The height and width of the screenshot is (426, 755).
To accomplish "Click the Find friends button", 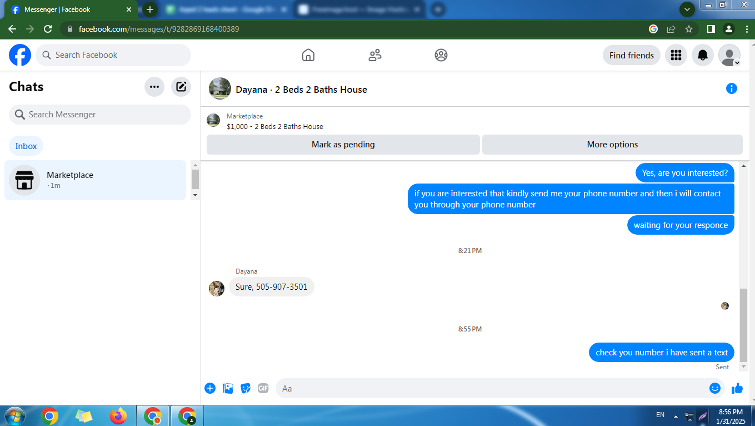I will (x=632, y=55).
